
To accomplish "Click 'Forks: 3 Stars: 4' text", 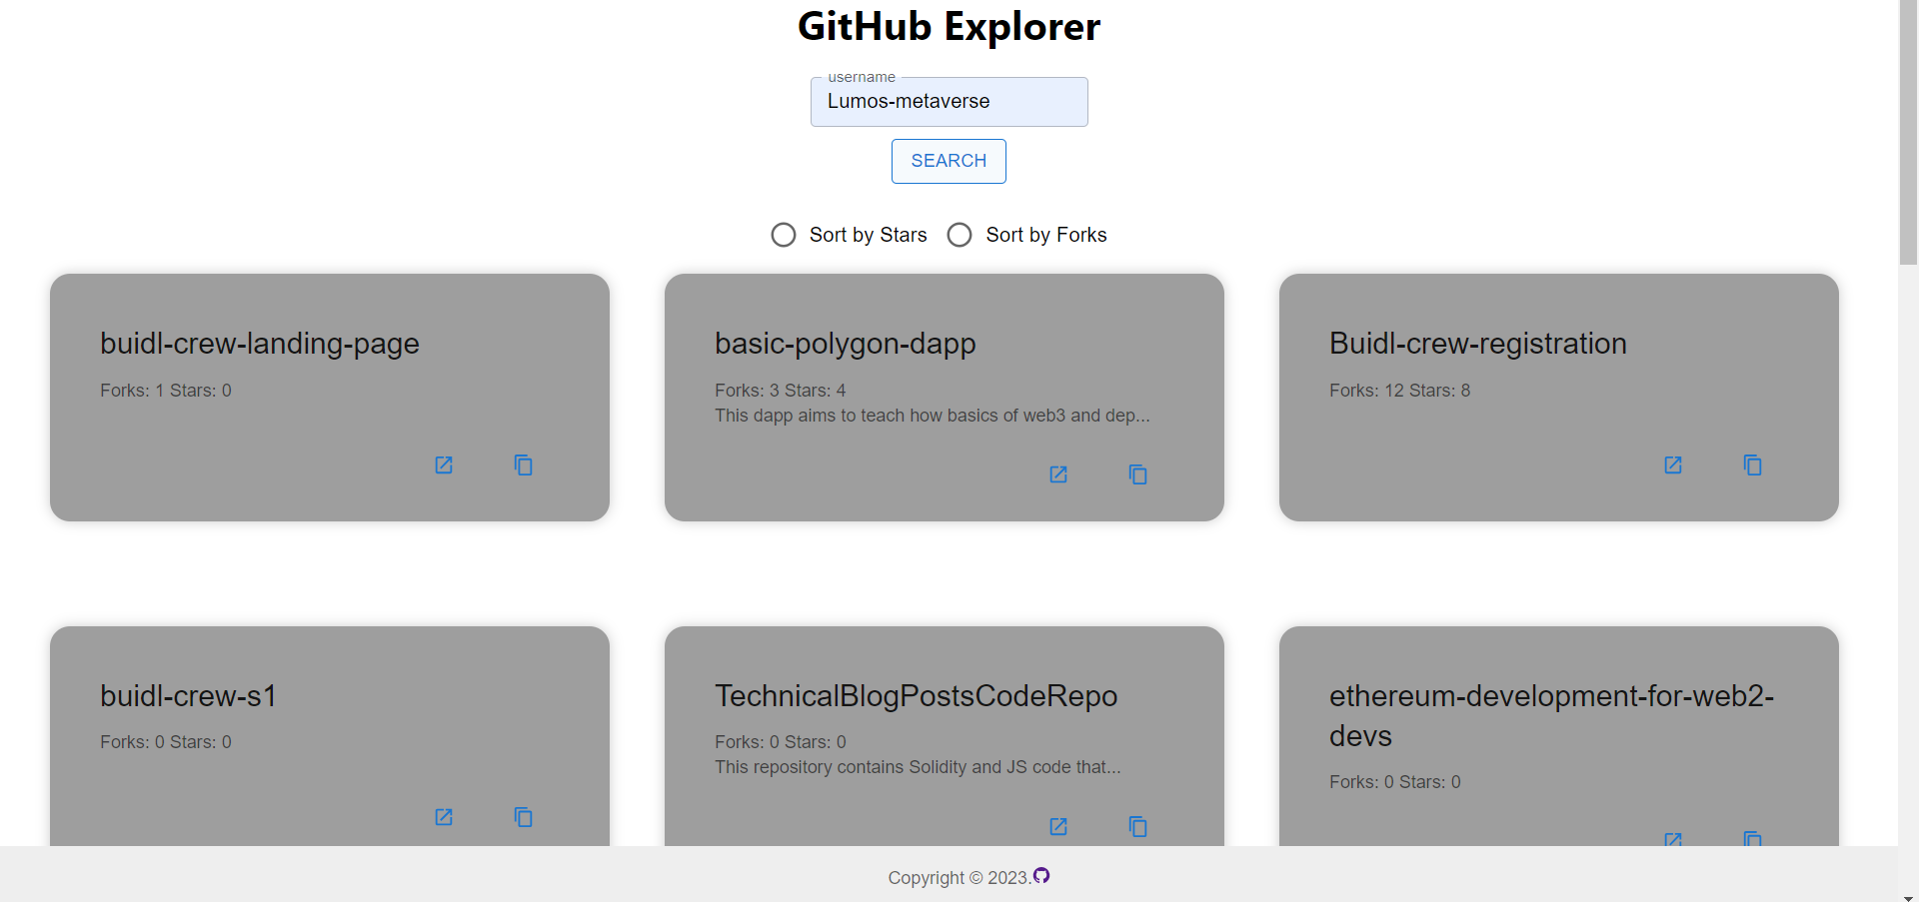I will coord(781,391).
